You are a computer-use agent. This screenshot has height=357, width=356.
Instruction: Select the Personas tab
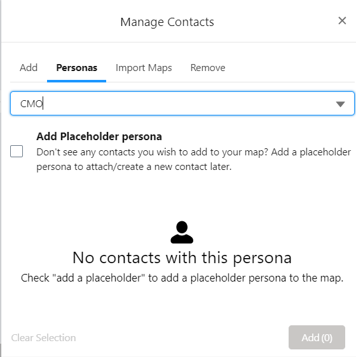[x=77, y=68]
